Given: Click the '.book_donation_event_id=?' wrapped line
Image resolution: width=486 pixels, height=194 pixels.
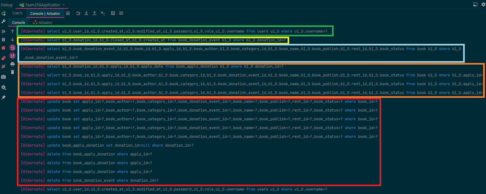Looking at the screenshot, I should (51, 58).
